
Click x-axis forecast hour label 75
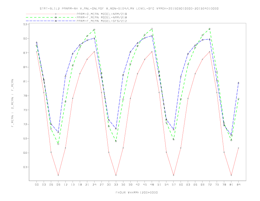click(x=217, y=185)
